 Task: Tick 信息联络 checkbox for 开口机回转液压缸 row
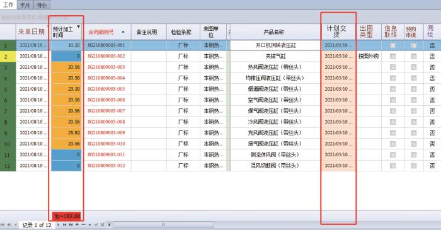tap(392, 45)
